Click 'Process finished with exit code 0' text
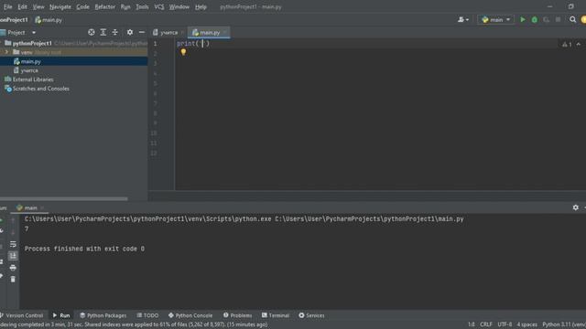This screenshot has height=329, width=586. coord(84,249)
